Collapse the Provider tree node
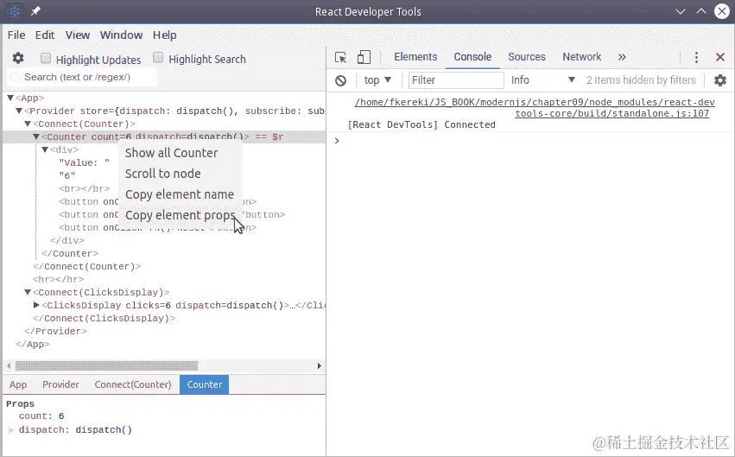The image size is (735, 457). [x=19, y=111]
